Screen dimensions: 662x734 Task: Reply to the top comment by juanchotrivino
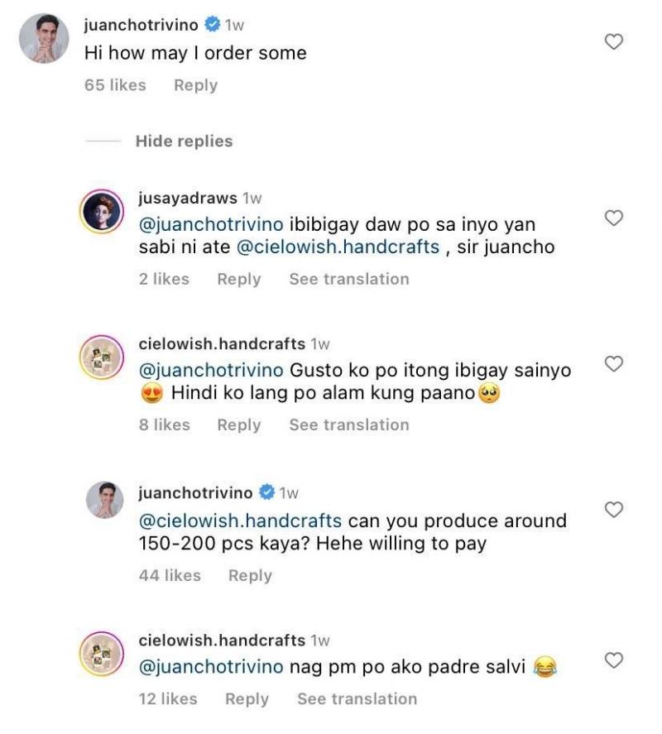point(195,85)
